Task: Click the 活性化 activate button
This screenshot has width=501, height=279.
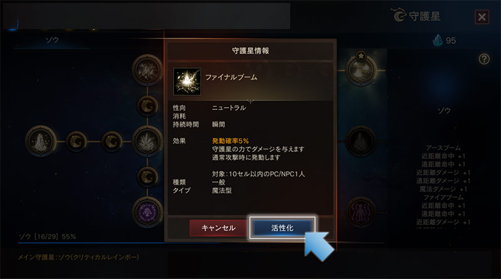Action: pyautogui.click(x=282, y=228)
